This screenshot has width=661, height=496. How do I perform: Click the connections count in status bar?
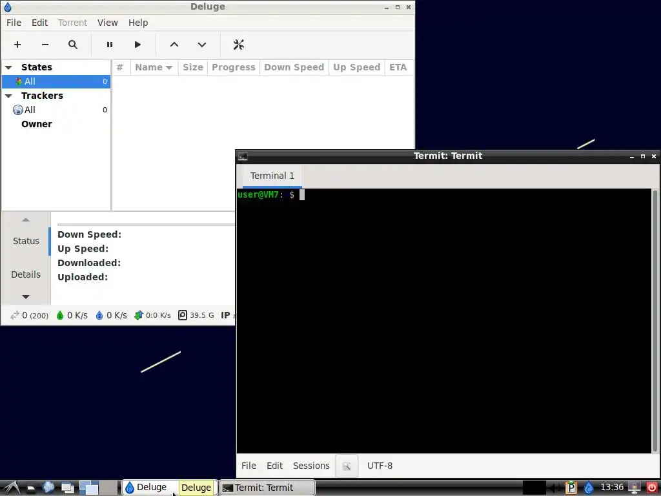click(x=30, y=315)
